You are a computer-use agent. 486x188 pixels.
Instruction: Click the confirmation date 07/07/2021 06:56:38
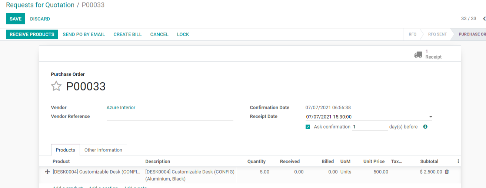[328, 107]
